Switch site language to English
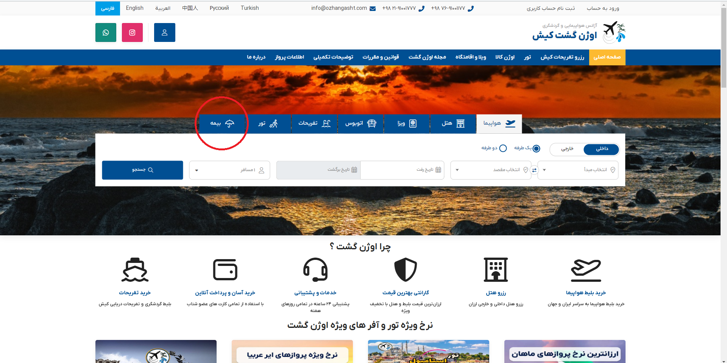 134,8
